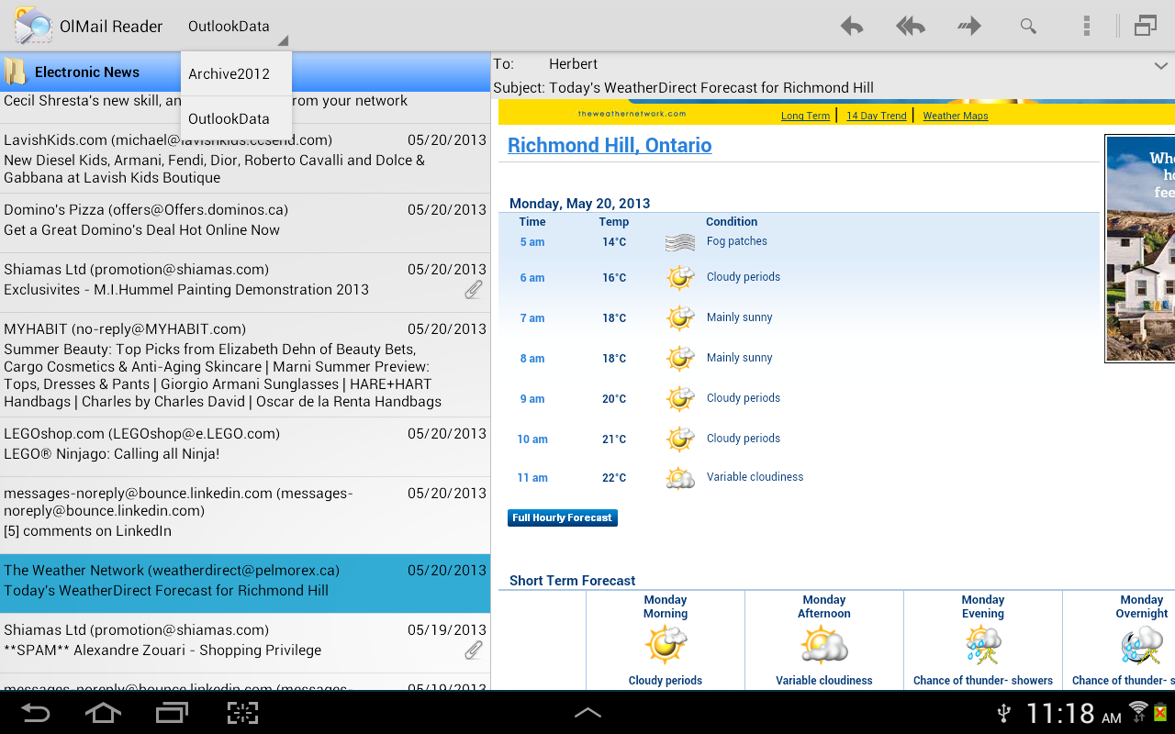1175x734 pixels.
Task: Select OutlookData from the folder menu
Action: [x=230, y=118]
